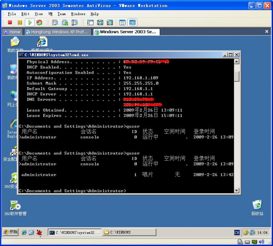Close the cmd.exe window

click(x=236, y=55)
